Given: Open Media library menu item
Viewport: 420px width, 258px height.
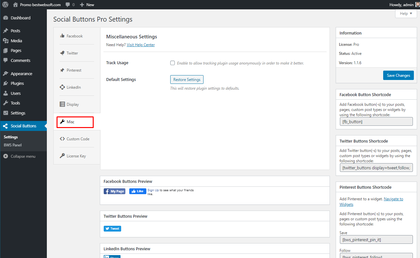Looking at the screenshot, I should (x=23, y=41).
